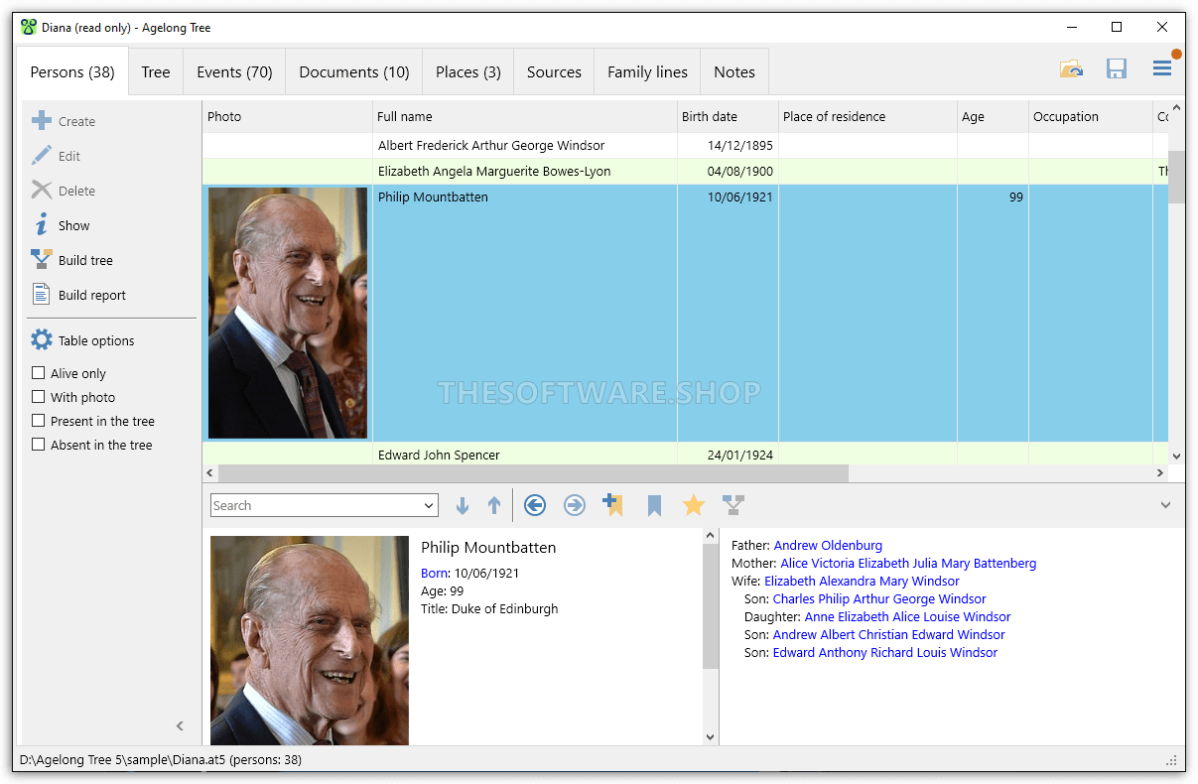This screenshot has height=784, width=1198.
Task: Click the yellow favorites star icon
Action: [693, 505]
